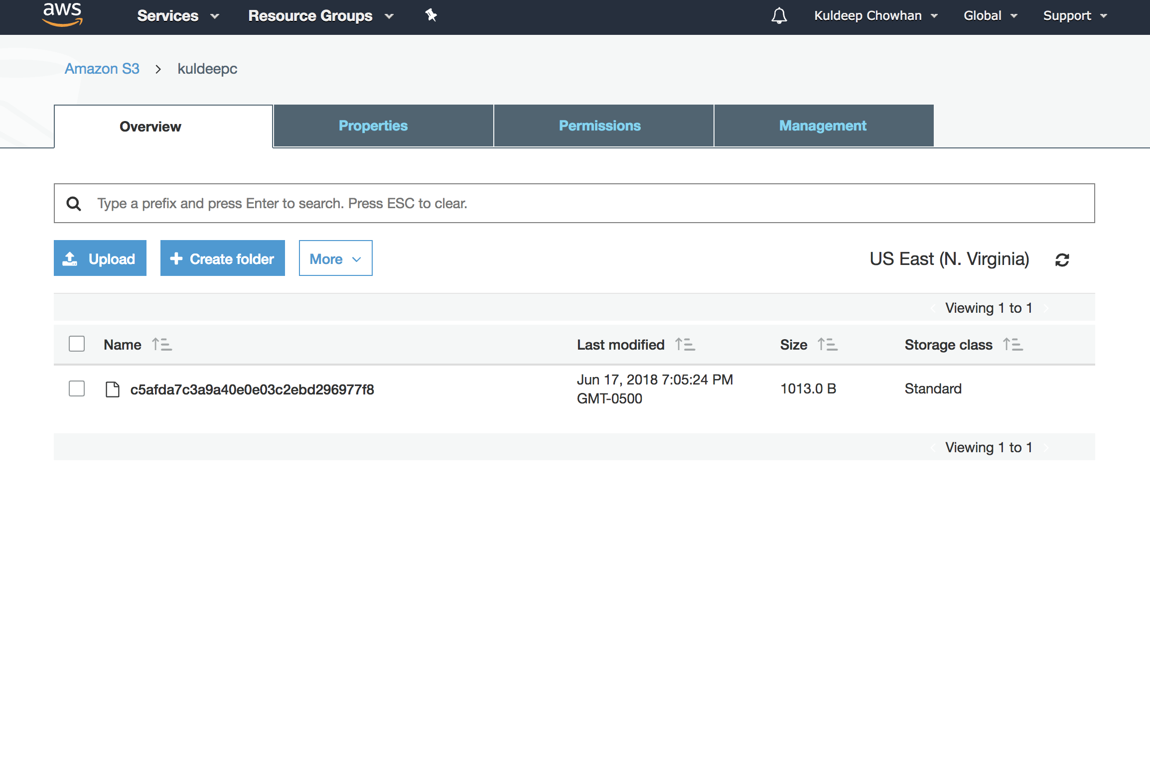This screenshot has height=769, width=1150.
Task: Click the magnifier search icon
Action: point(74,204)
